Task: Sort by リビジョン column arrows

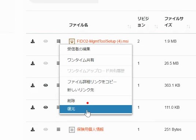Action: [156, 26]
